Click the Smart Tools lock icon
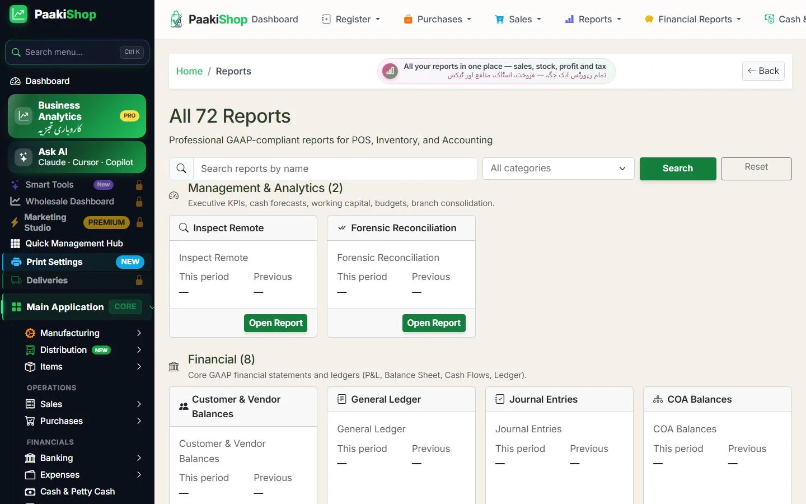 [x=139, y=185]
